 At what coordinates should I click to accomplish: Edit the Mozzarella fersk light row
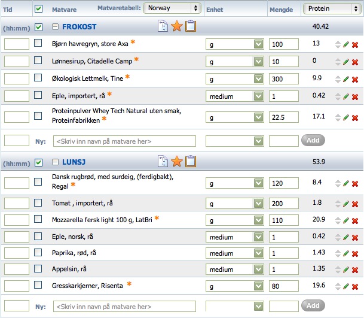[346, 220]
